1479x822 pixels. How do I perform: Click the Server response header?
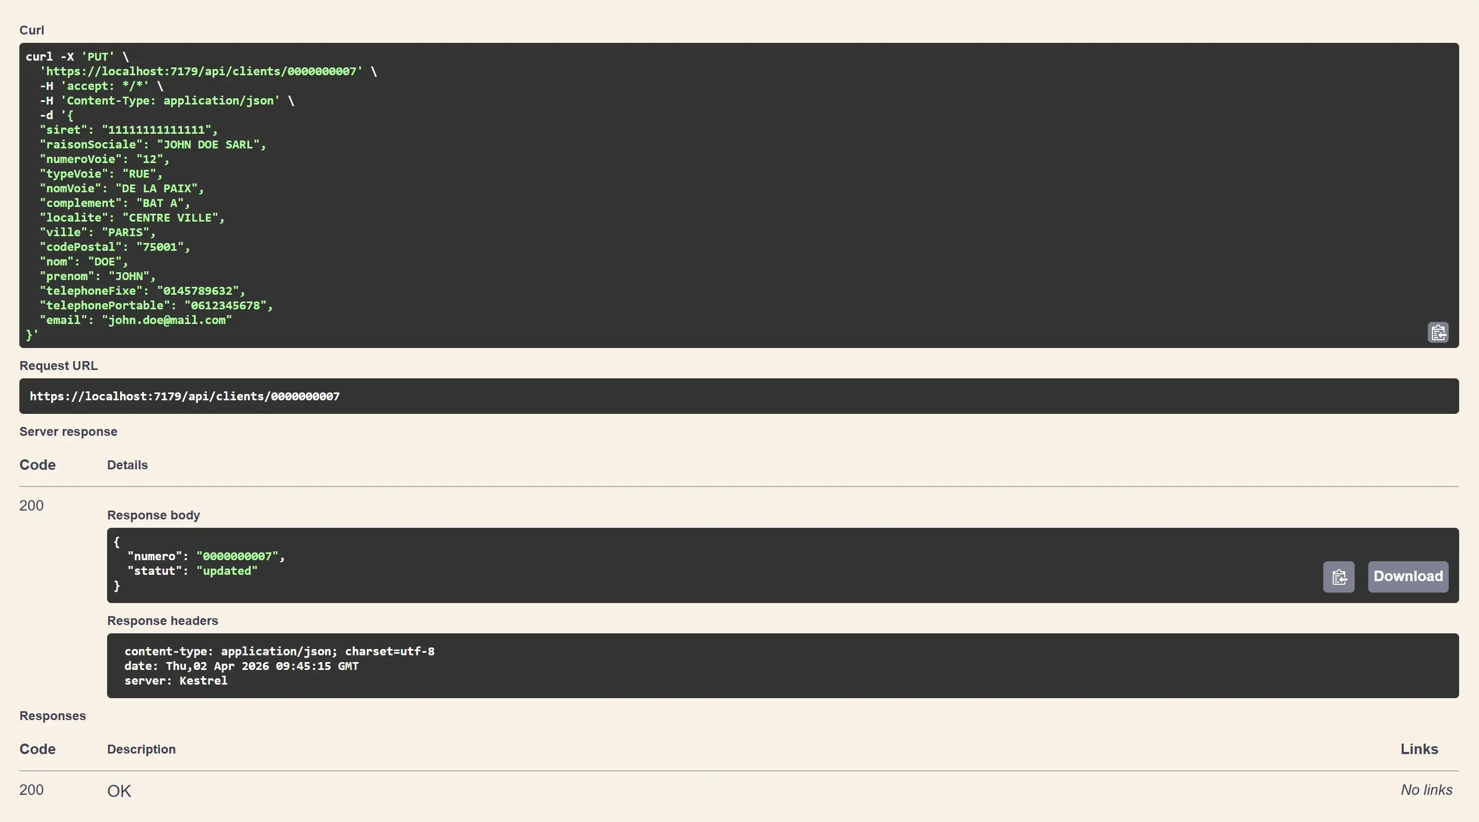click(68, 432)
